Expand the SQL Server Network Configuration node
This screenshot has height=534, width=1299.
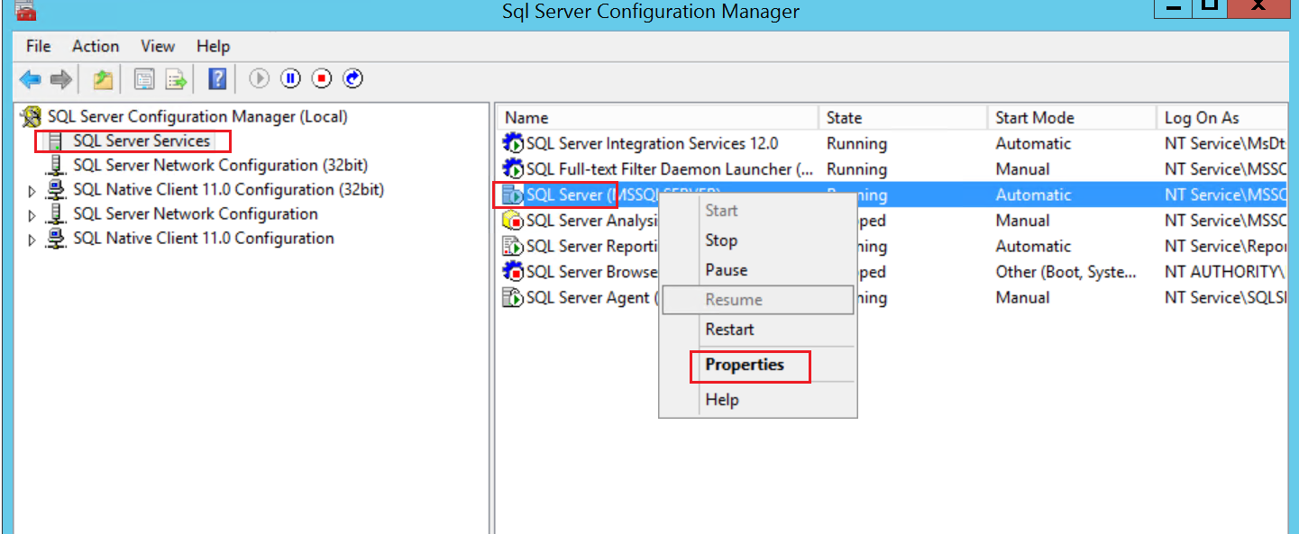[32, 215]
